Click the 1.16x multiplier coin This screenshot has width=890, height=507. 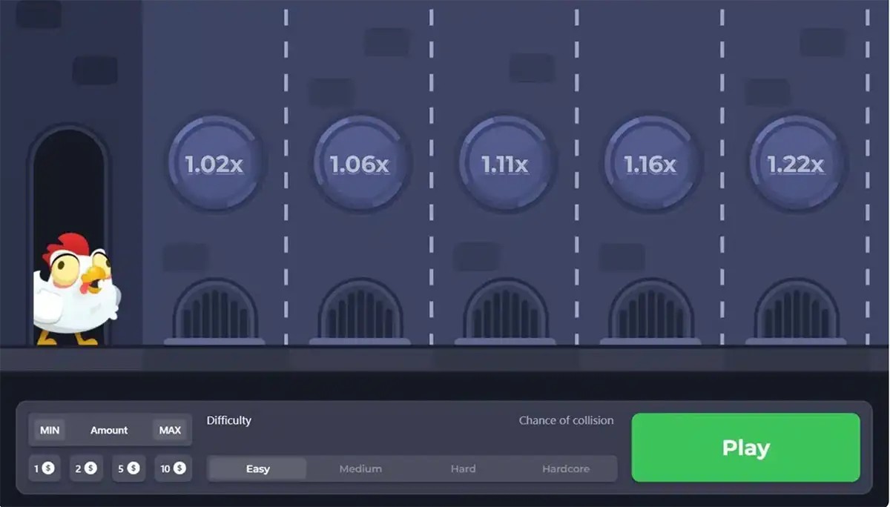pos(650,163)
